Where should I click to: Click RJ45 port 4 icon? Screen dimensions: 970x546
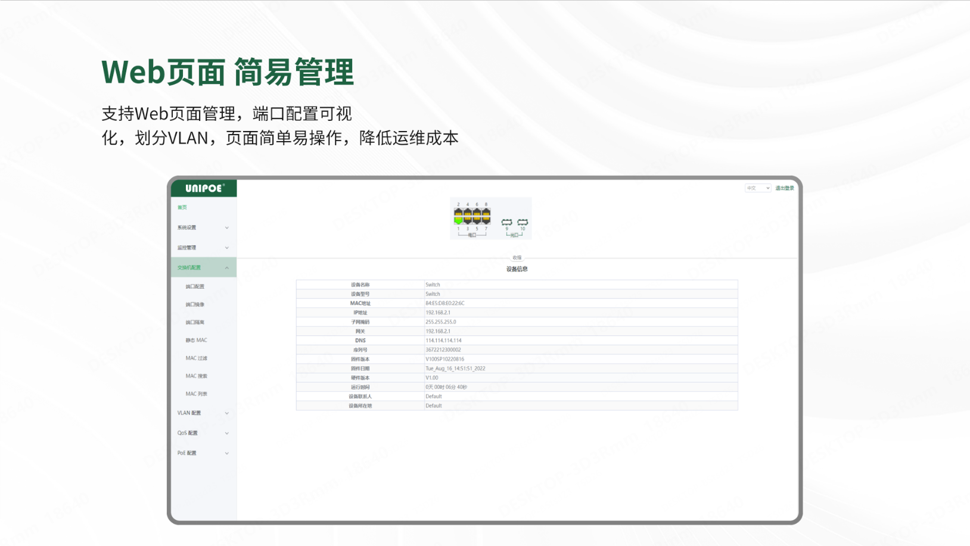click(468, 211)
